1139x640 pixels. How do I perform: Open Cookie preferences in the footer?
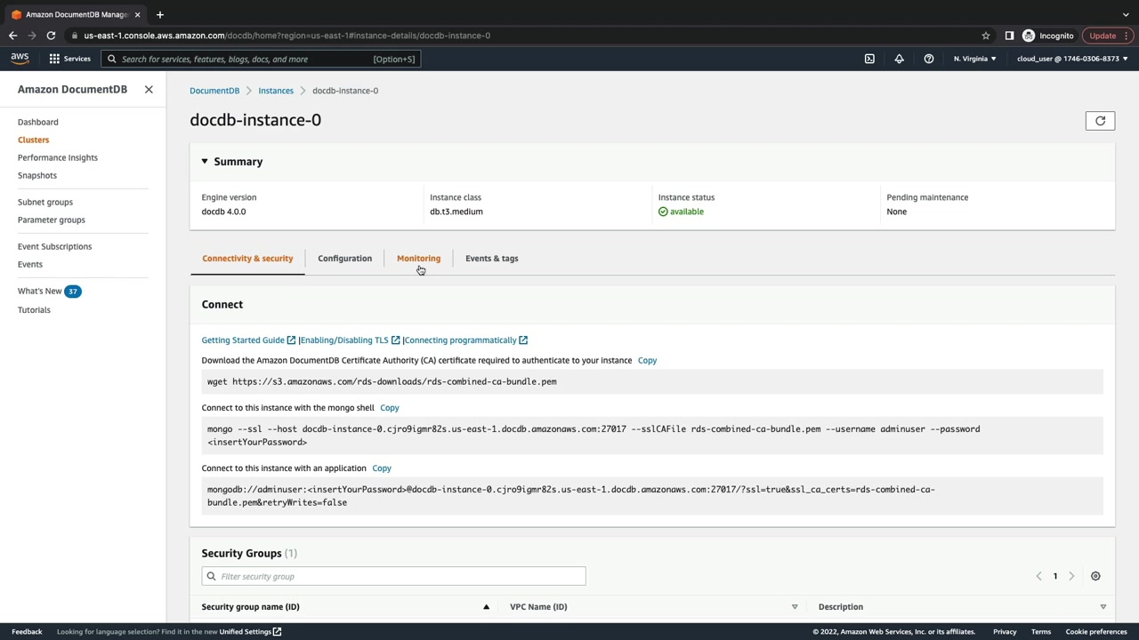(1096, 632)
